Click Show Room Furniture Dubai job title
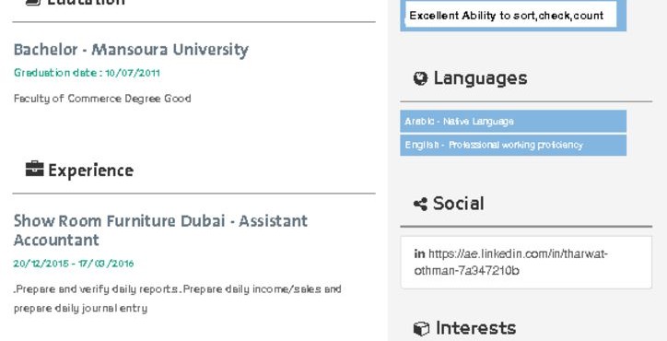The height and width of the screenshot is (341, 667). (160, 230)
